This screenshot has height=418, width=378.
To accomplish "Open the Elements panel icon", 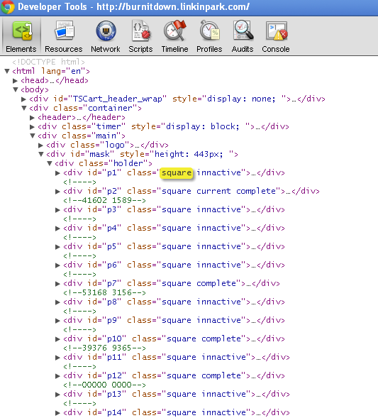I will pyautogui.click(x=21, y=31).
